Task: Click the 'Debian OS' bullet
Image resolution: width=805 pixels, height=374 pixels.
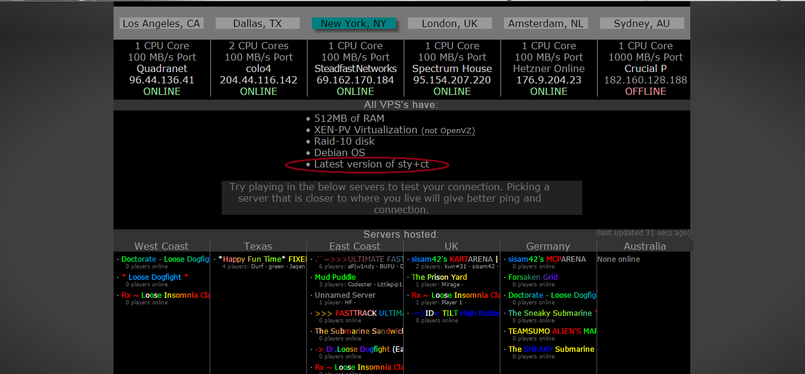Action: 339,152
